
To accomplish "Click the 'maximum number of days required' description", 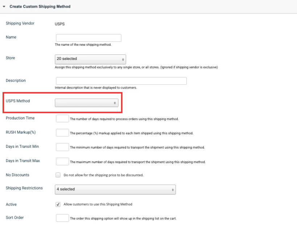I will pyautogui.click(x=138, y=162).
